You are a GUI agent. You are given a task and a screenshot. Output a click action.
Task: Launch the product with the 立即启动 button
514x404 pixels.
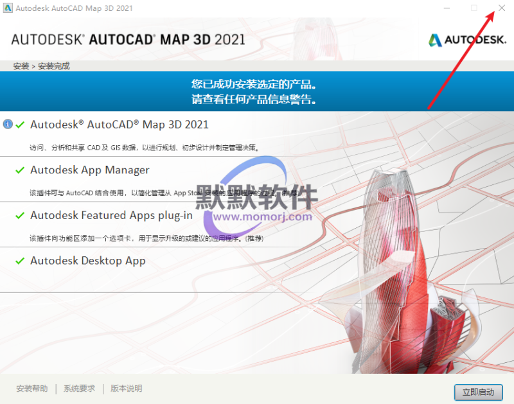tap(478, 392)
